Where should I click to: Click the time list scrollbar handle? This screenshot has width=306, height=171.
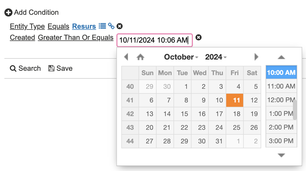pyautogui.click(x=295, y=110)
